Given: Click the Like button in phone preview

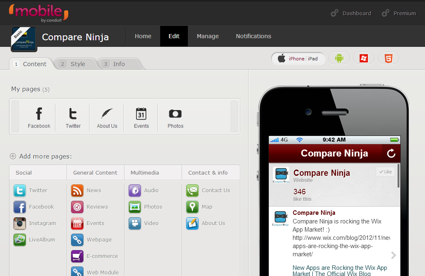Looking at the screenshot, I should coord(386,172).
